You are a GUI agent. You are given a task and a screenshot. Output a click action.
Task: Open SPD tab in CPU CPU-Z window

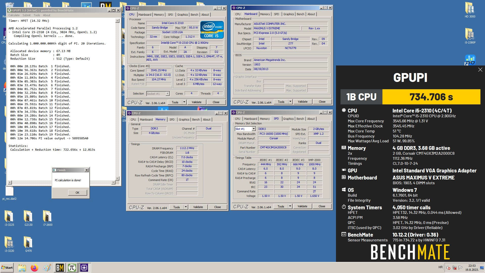click(171, 15)
